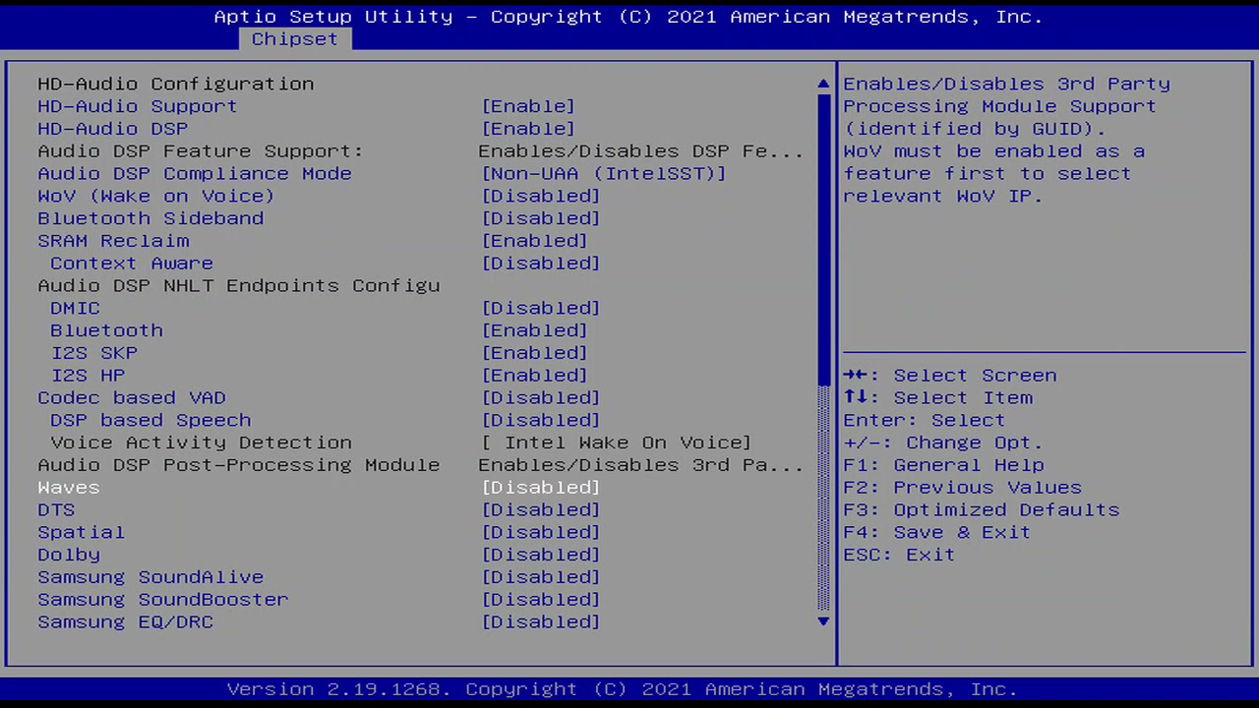Select the HD-Audio Support label
This screenshot has height=708, width=1259.
(138, 106)
